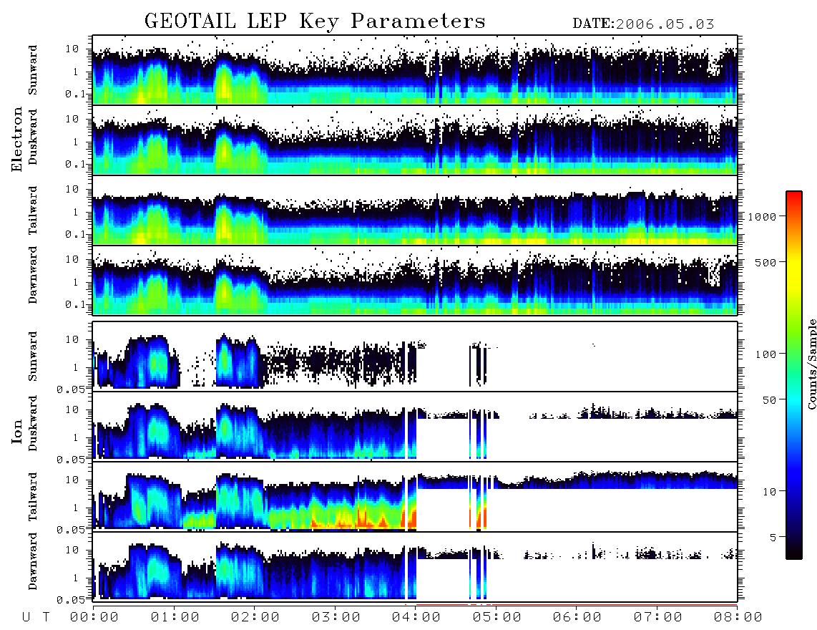Click the Electron Sunward spectrogram panel
This screenshot has height=630, width=817.
coord(415,69)
